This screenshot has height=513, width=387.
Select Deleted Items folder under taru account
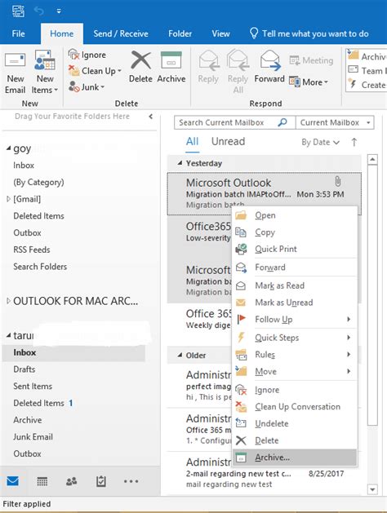[x=38, y=403]
